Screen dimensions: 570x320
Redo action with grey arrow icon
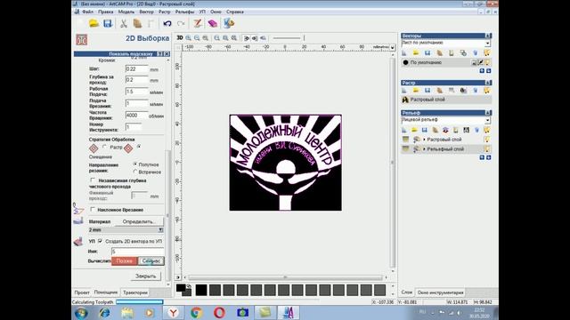point(181,24)
